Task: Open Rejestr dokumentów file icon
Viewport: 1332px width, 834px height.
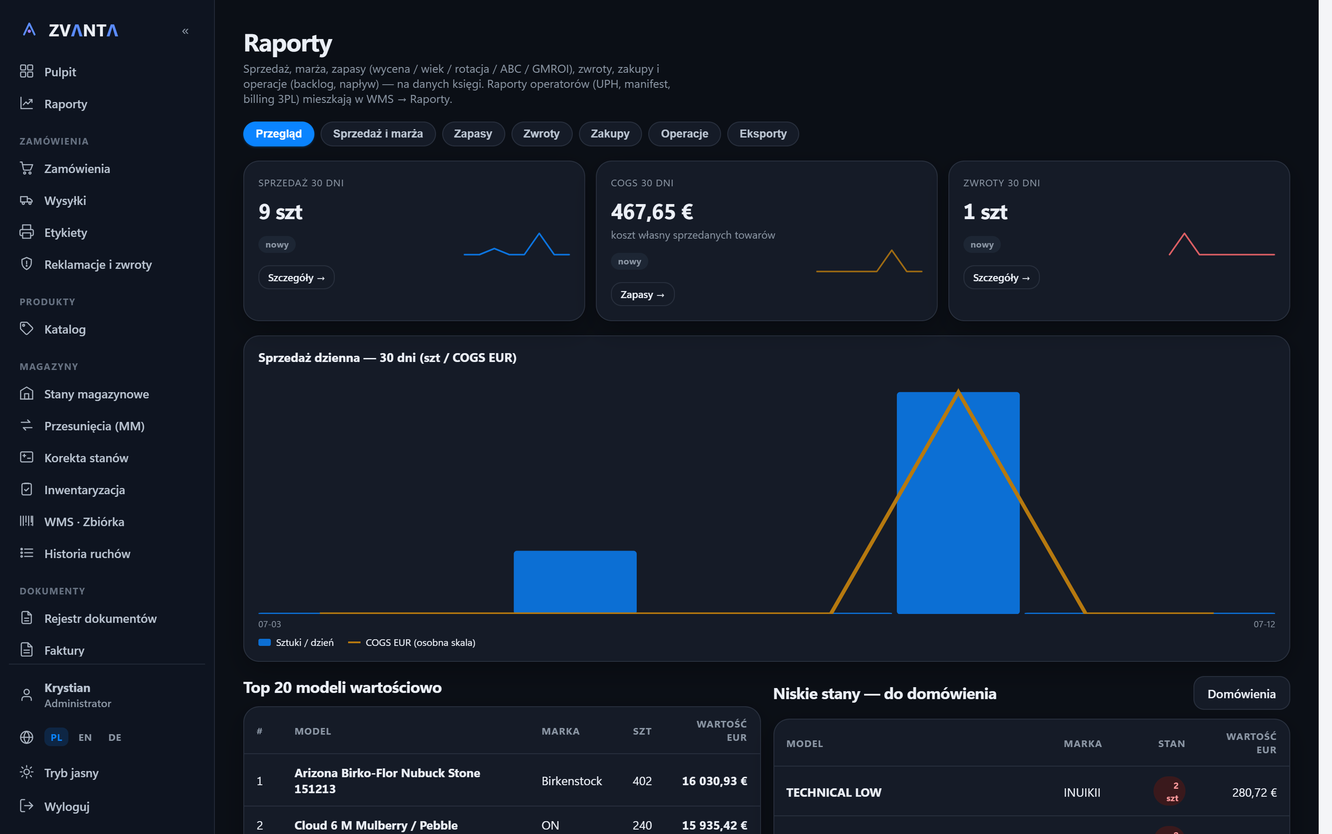Action: pos(27,618)
